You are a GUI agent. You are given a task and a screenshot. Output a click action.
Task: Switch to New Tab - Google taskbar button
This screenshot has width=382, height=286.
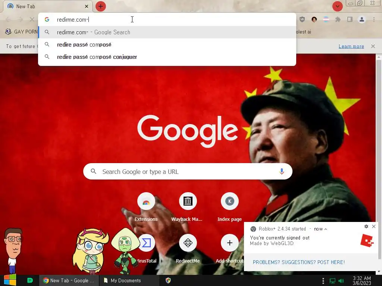click(x=69, y=280)
